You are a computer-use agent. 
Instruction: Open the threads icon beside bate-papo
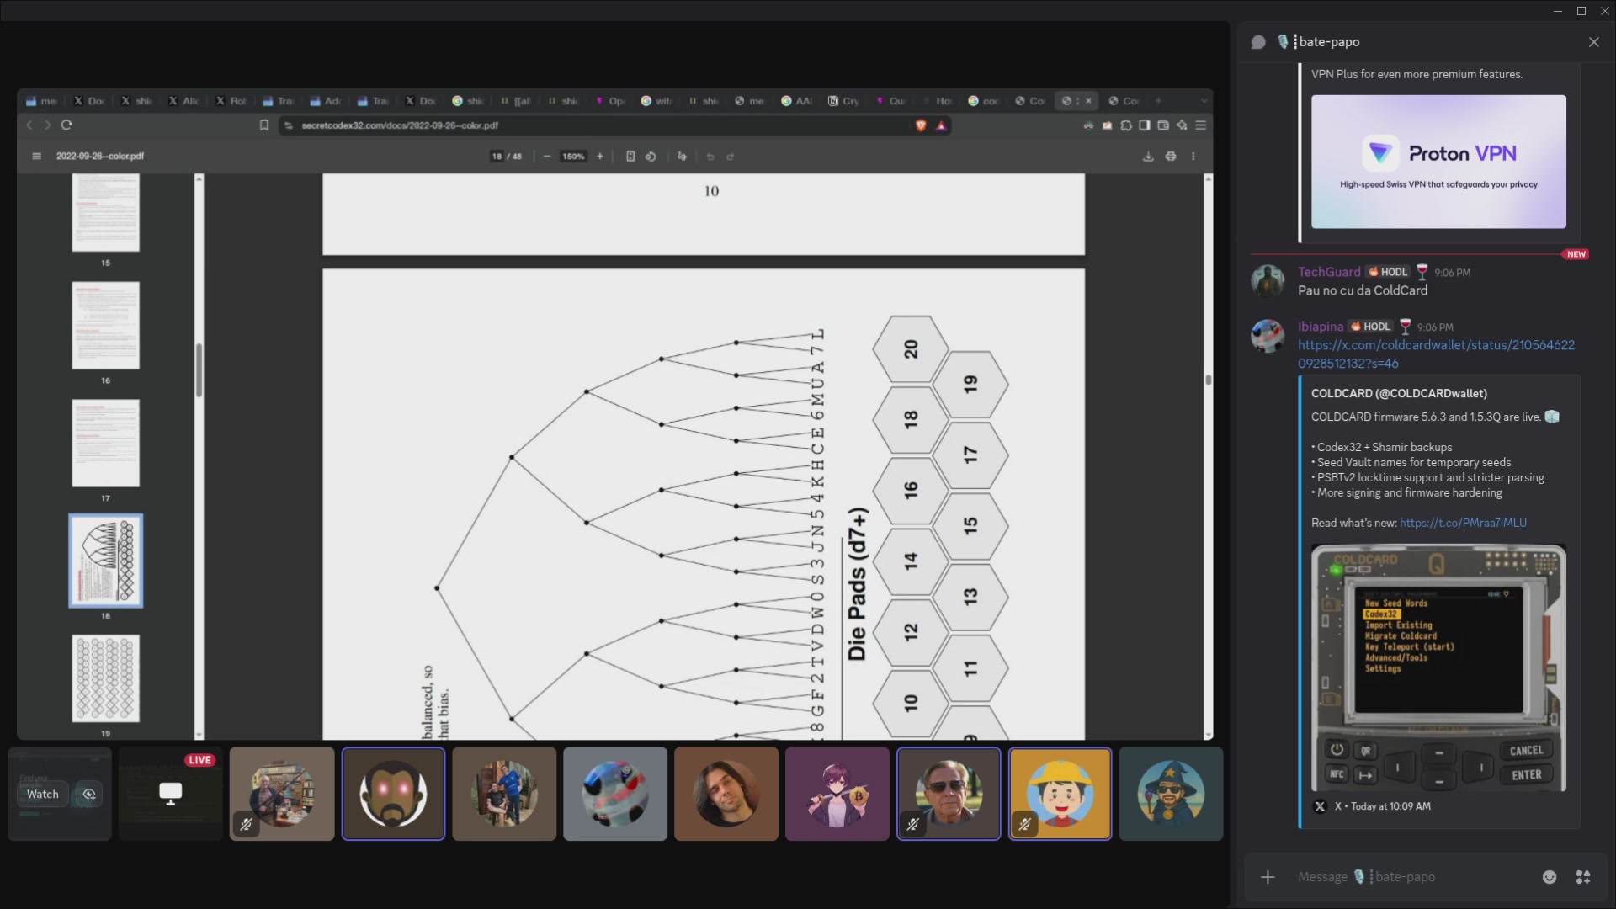(x=1258, y=42)
